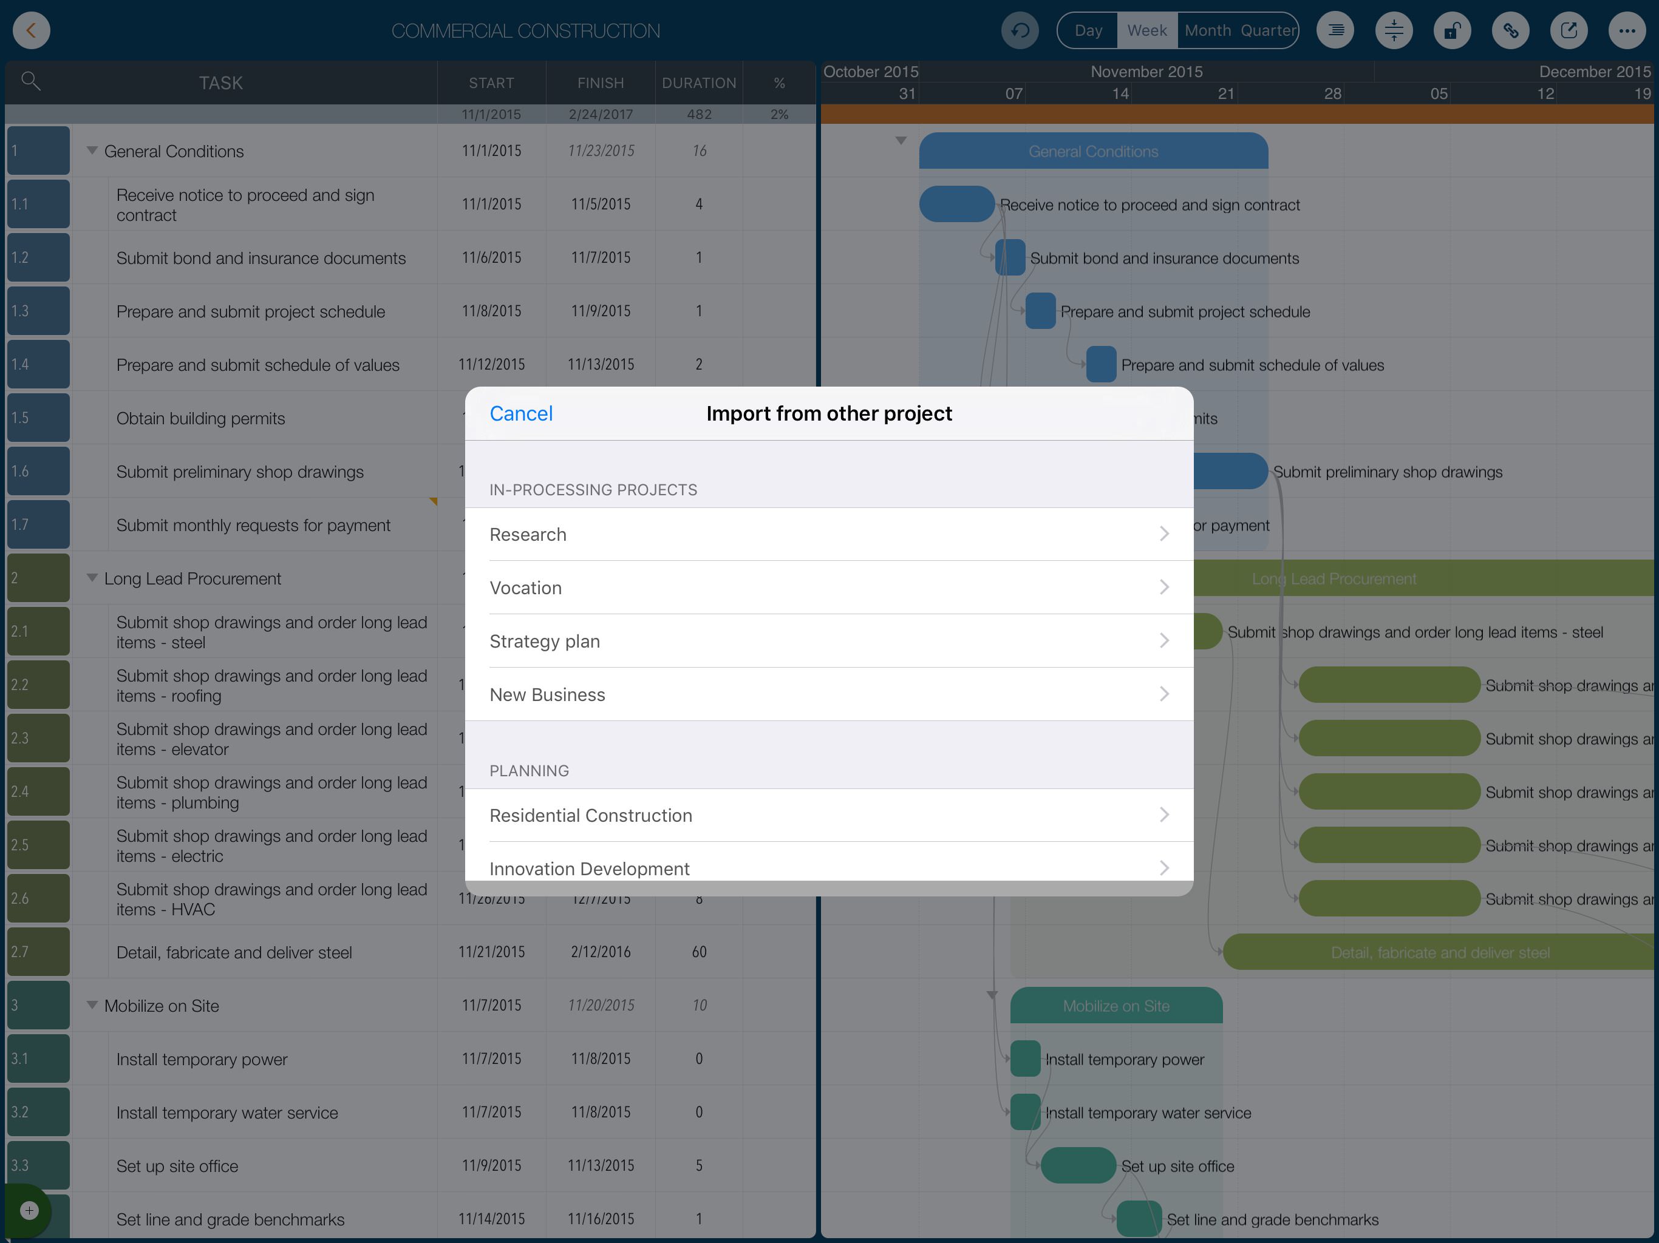Cancel the import dialog

(520, 413)
